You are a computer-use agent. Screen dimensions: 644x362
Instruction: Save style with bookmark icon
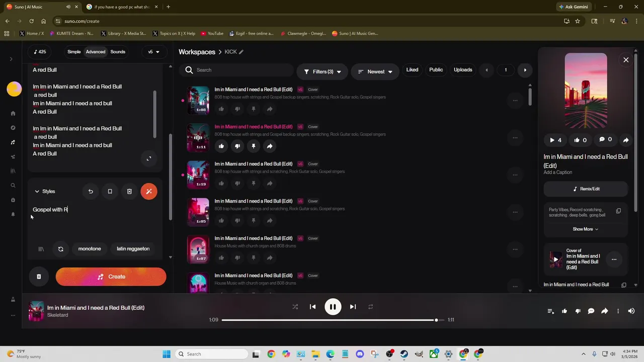click(x=110, y=192)
